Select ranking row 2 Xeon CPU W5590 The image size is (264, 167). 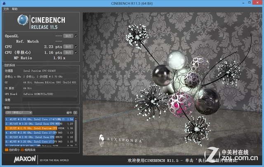[x=40, y=124]
